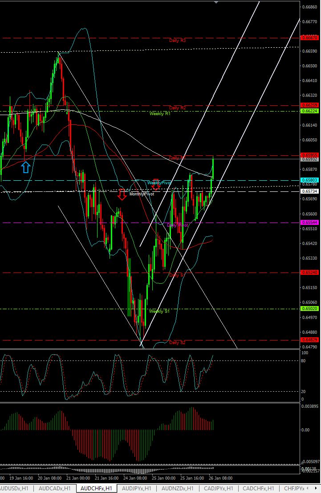Click the 0.003895 histogram scale value
Image resolution: width=321 pixels, height=493 pixels.
(x=310, y=406)
